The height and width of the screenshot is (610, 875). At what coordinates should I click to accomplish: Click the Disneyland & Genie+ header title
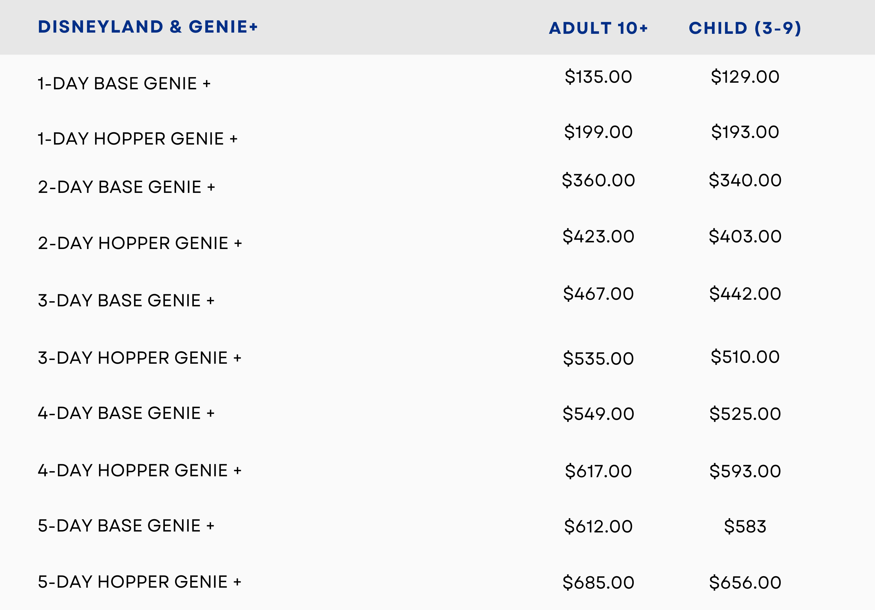[148, 27]
